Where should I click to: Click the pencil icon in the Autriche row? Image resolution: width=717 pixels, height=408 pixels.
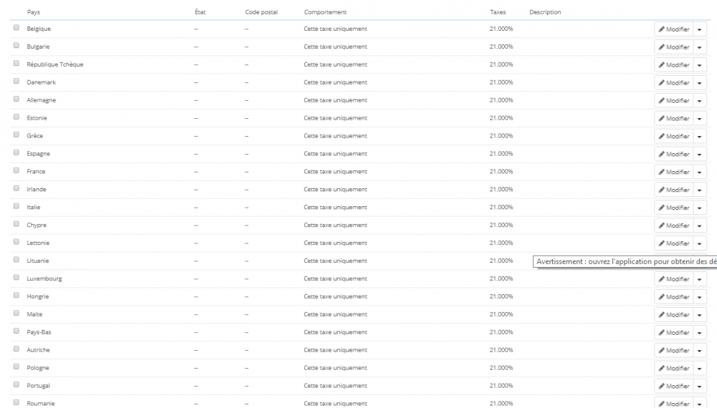(x=662, y=351)
